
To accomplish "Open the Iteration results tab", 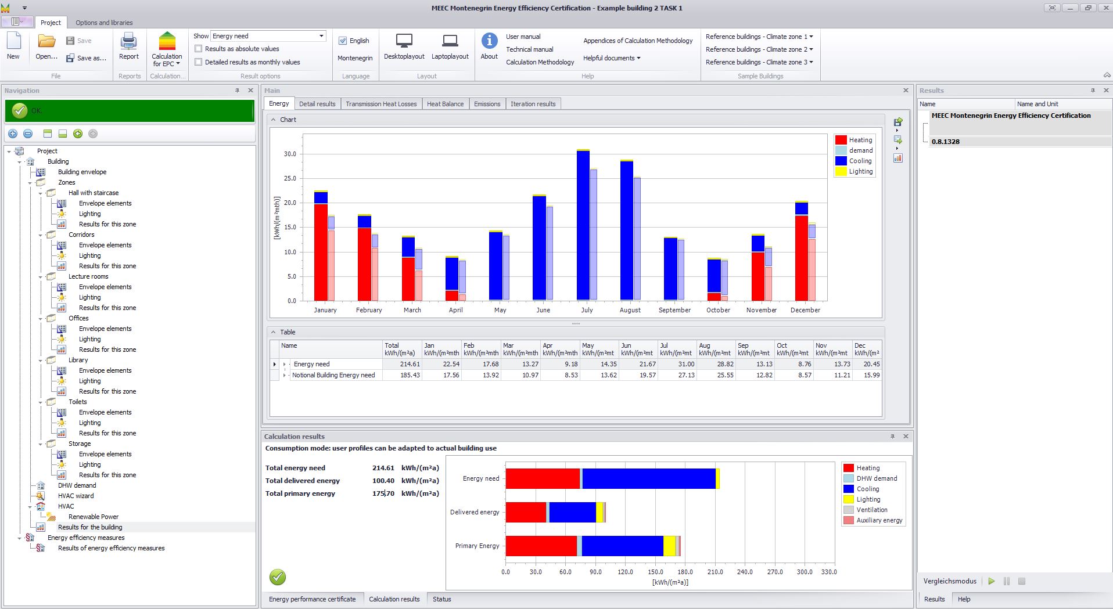I will click(x=533, y=104).
